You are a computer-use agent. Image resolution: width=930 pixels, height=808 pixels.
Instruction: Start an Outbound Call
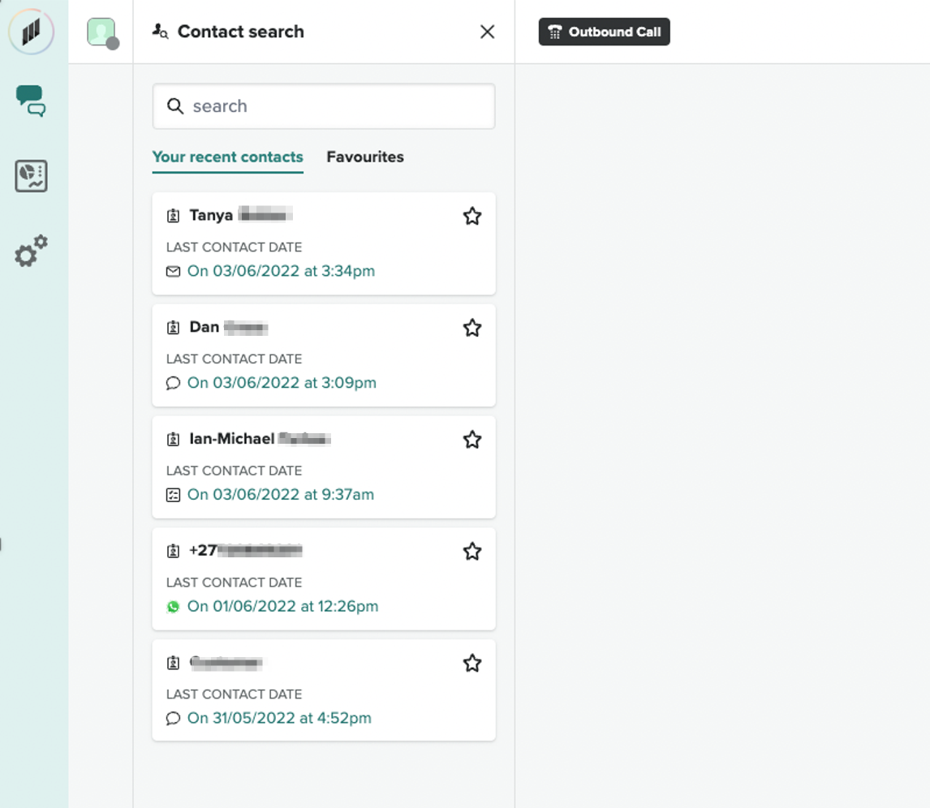tap(604, 32)
